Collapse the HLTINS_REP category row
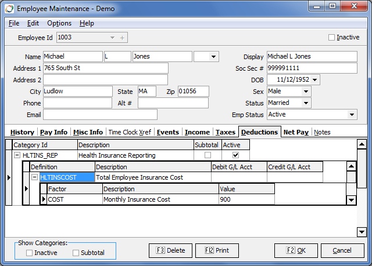The height and width of the screenshot is (266, 372). (17, 155)
